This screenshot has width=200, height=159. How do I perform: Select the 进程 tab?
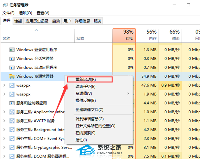7,21
